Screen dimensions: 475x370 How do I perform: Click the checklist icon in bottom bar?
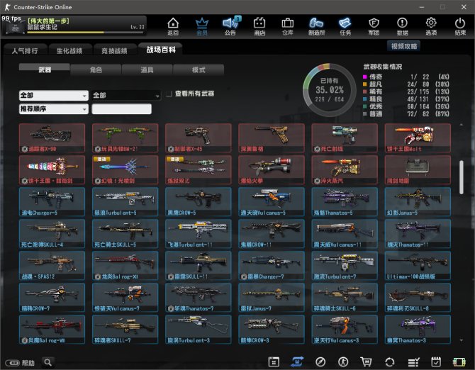coord(413,361)
